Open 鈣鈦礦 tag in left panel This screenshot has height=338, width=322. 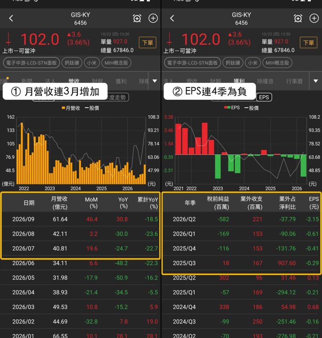72,63
